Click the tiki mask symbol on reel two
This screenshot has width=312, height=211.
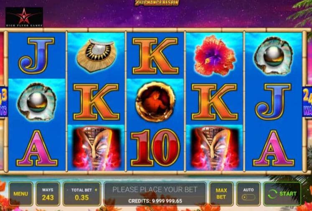click(x=96, y=148)
